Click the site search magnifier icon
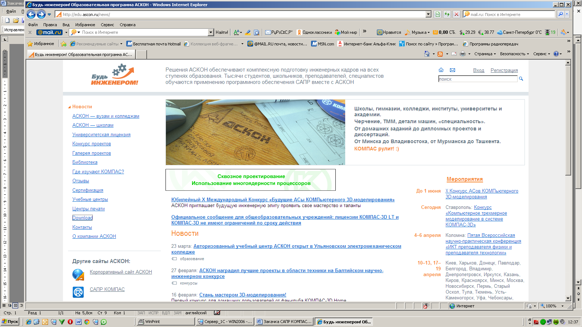This screenshot has height=327, width=582. (x=521, y=79)
